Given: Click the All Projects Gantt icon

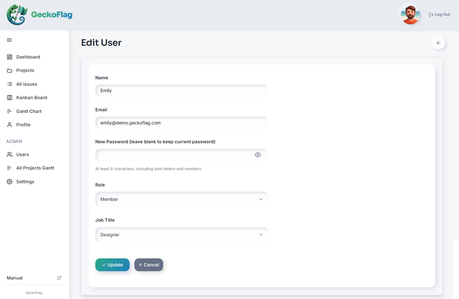Looking at the screenshot, I should tap(10, 168).
